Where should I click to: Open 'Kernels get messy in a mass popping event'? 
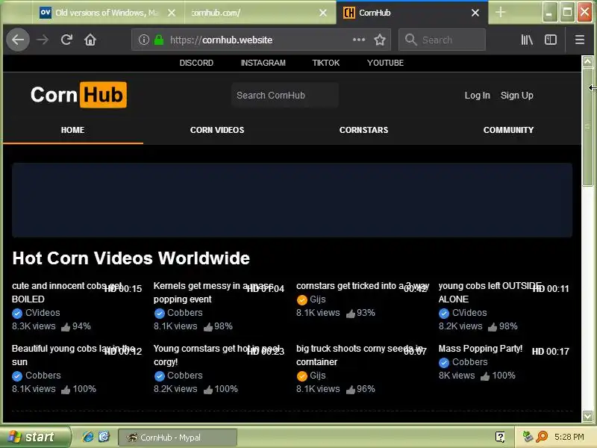pos(213,292)
